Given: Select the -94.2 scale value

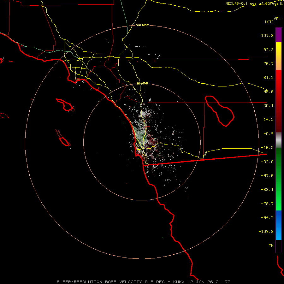Looking at the screenshot, I should (267, 218).
